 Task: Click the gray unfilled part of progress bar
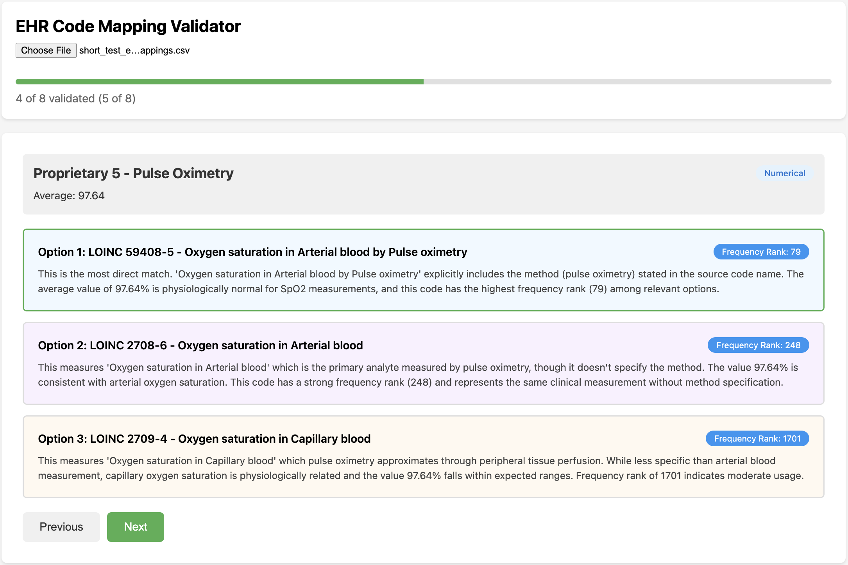pyautogui.click(x=627, y=82)
